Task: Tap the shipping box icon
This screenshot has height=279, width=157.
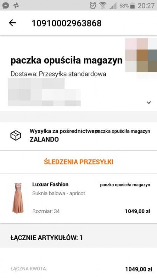Action: [16, 135]
